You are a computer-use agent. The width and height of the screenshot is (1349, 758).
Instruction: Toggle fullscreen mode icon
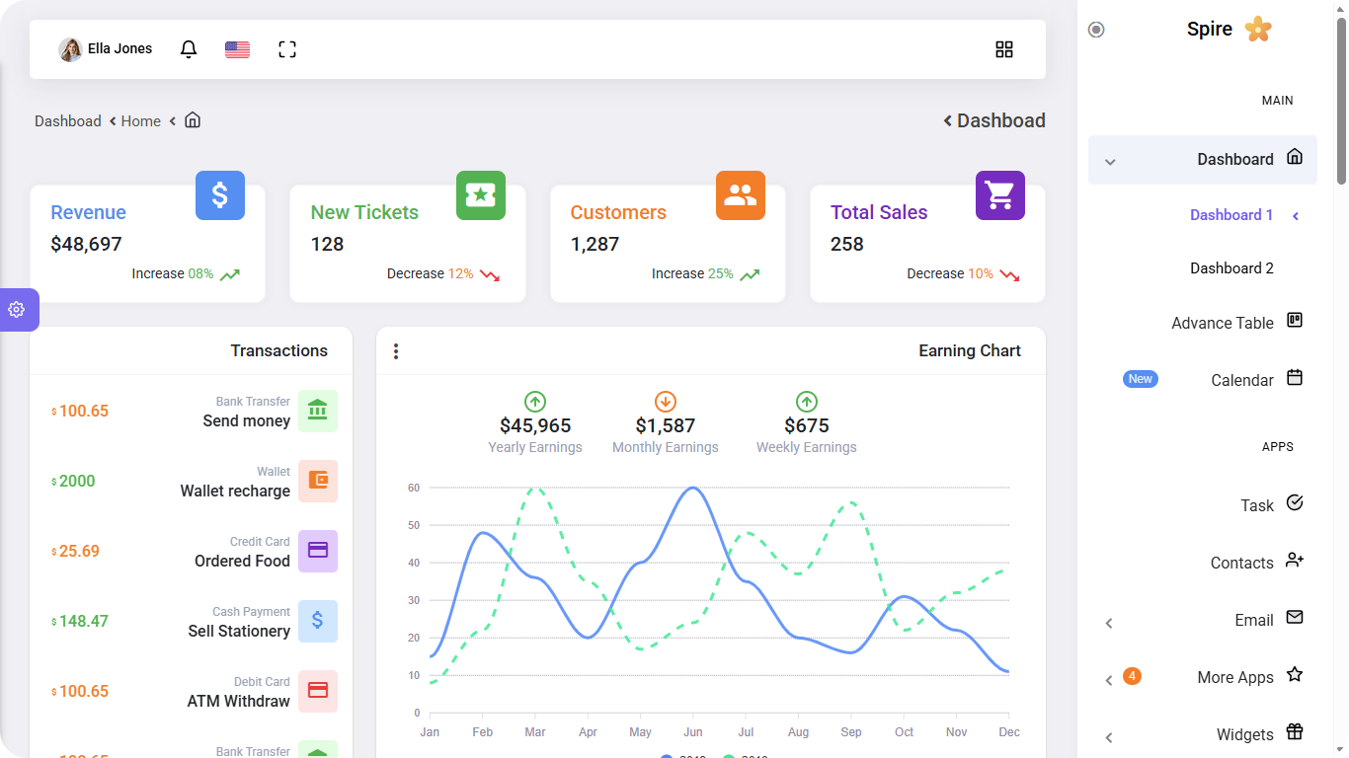click(287, 49)
